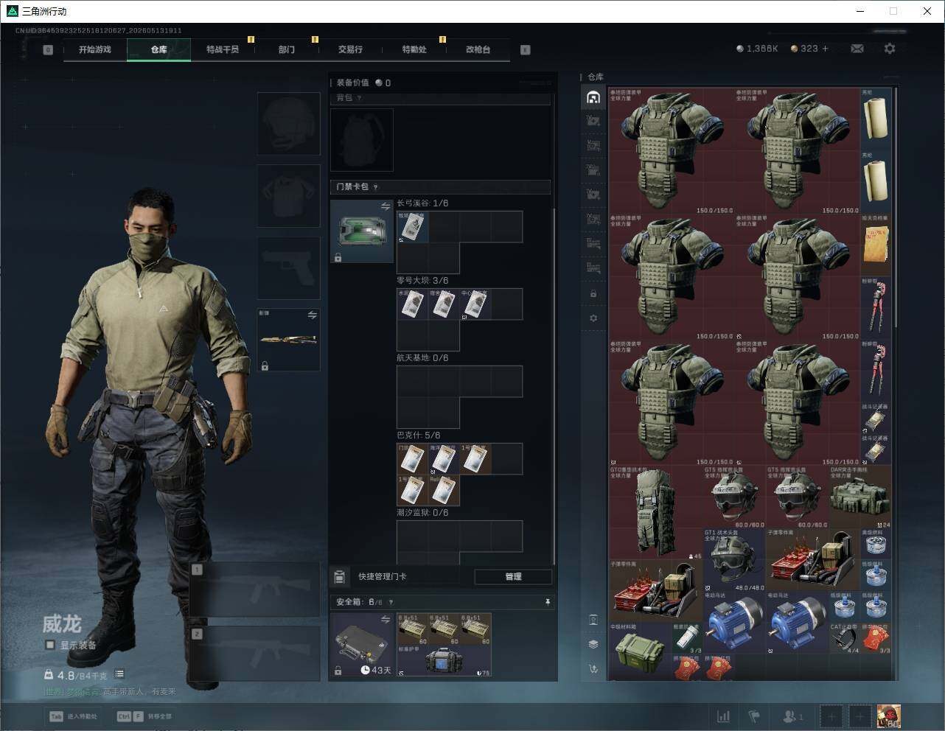945x731 pixels.
Task: Select the yellow document file item
Action: pyautogui.click(x=876, y=245)
